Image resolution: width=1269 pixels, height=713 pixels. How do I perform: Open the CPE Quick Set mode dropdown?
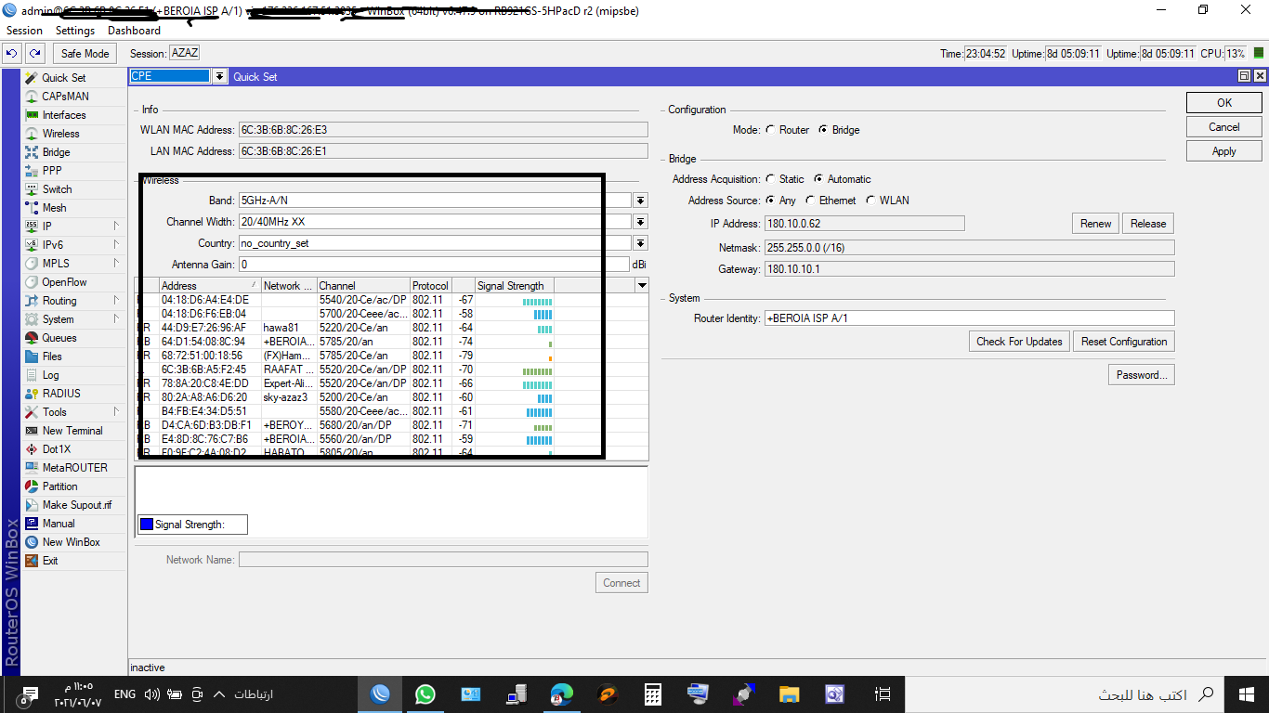[x=219, y=77]
